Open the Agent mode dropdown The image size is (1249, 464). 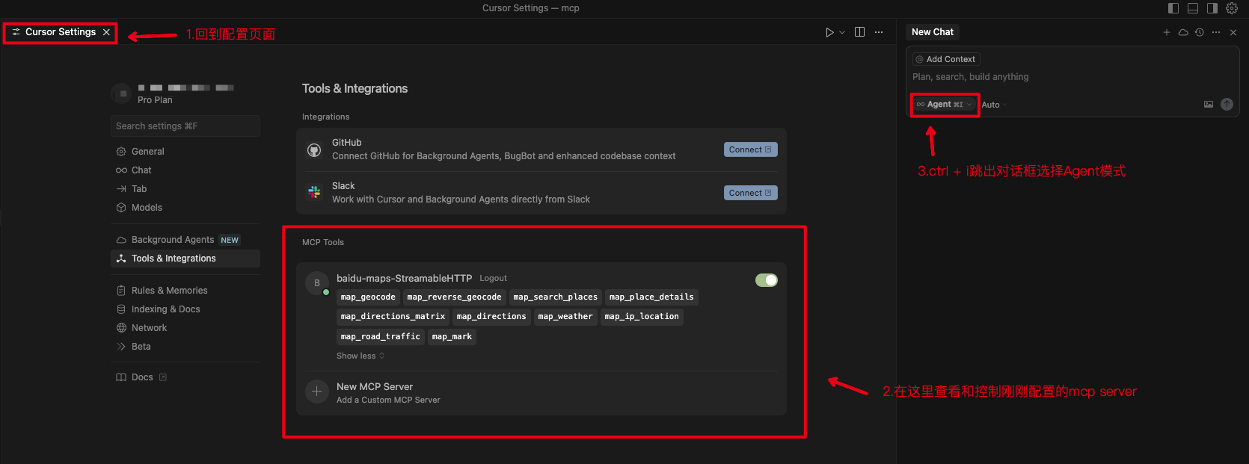(x=944, y=105)
